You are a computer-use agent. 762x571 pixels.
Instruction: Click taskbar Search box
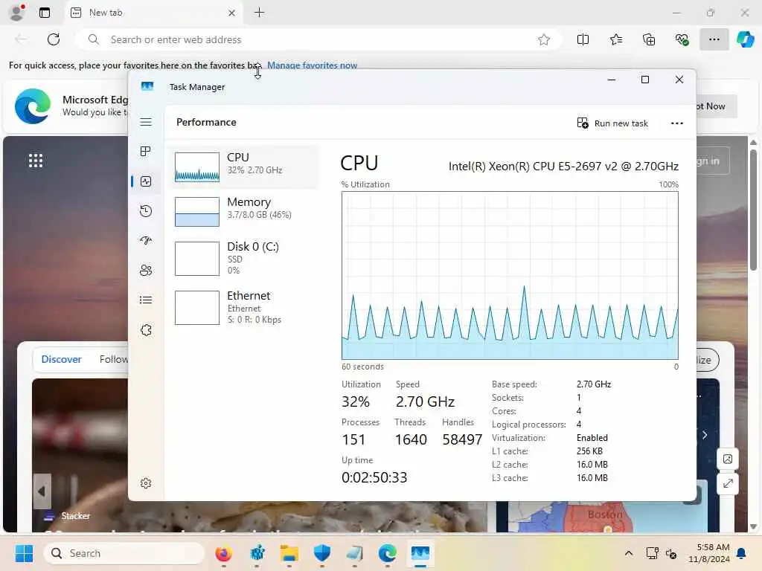(x=124, y=553)
